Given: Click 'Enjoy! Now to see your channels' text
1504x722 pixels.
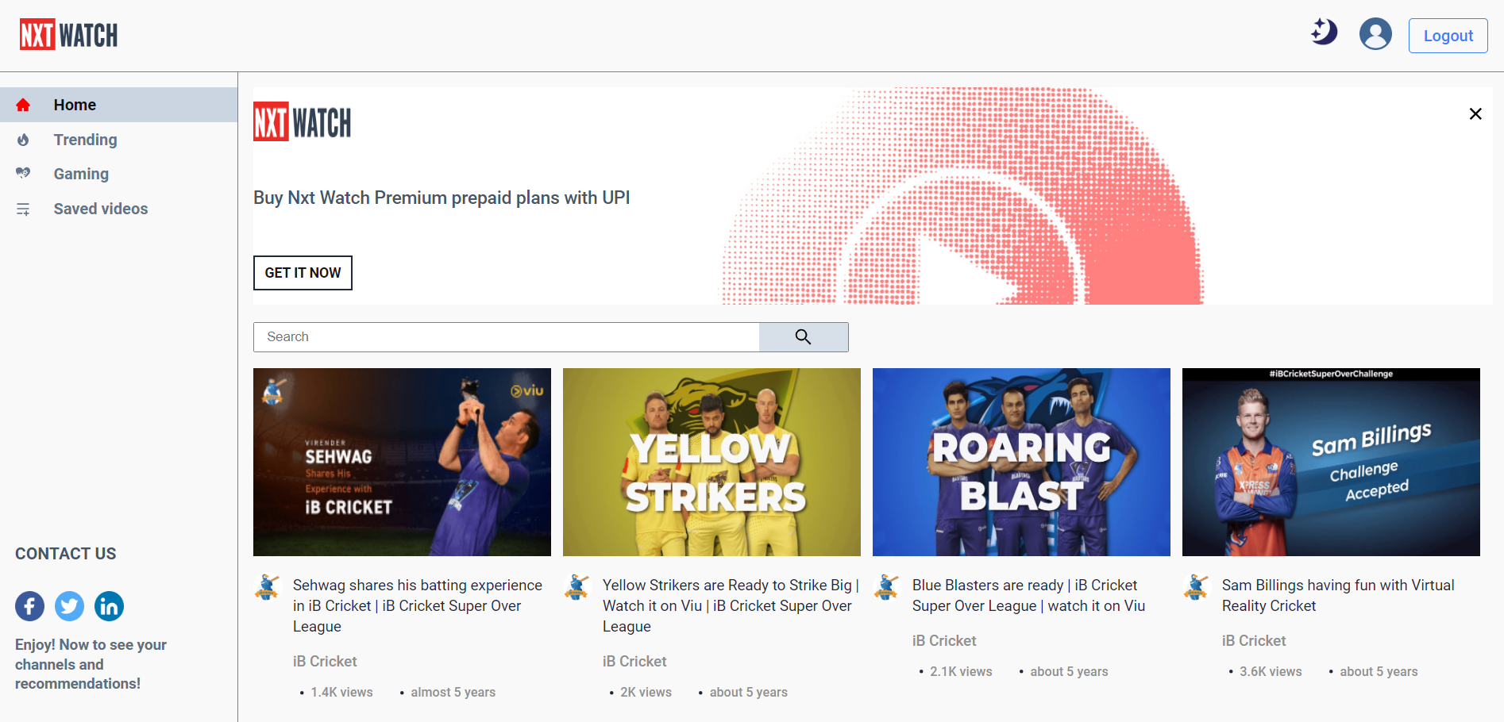Looking at the screenshot, I should click(91, 664).
